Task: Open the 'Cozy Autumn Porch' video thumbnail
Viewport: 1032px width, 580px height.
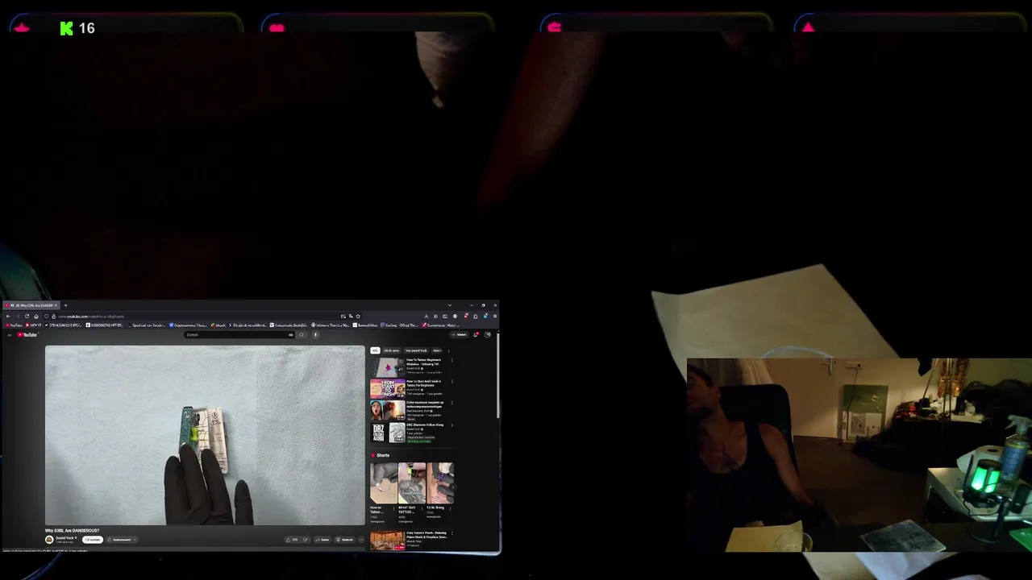Action: point(388,540)
